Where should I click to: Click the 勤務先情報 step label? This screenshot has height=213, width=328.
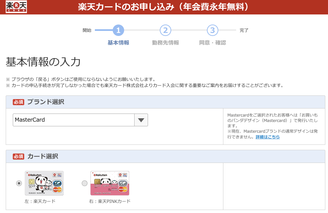pyautogui.click(x=166, y=43)
